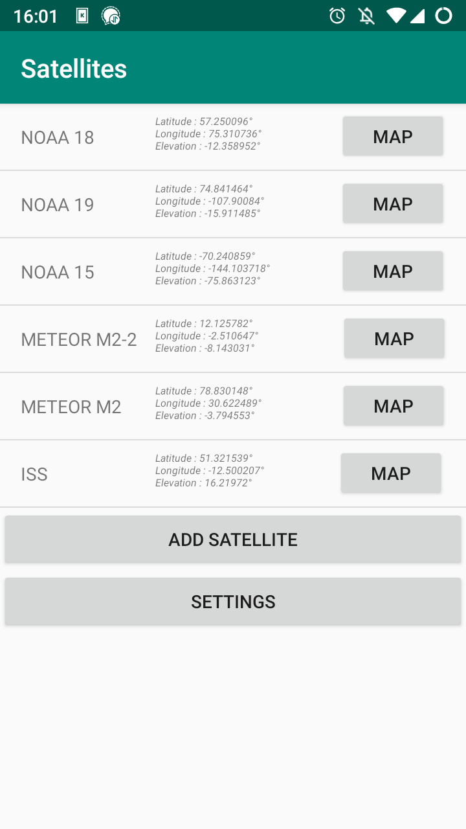Open the ISS map view
The height and width of the screenshot is (829, 466).
point(391,473)
